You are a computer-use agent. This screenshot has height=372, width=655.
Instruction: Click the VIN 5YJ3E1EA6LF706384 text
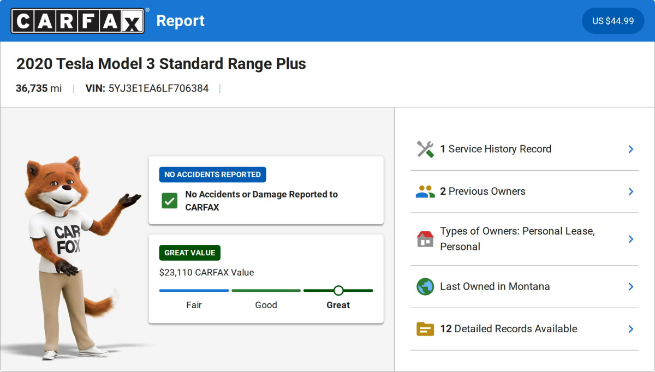(x=147, y=88)
